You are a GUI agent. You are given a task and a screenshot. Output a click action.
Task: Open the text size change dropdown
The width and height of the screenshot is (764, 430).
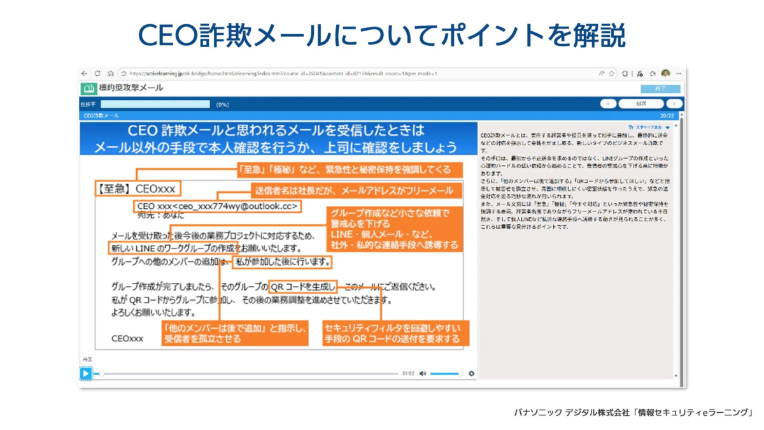pos(649,127)
